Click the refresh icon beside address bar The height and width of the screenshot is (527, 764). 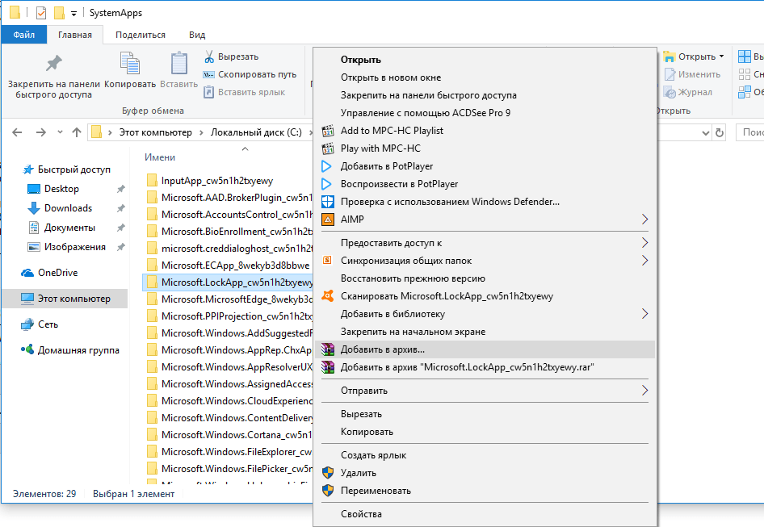(720, 132)
